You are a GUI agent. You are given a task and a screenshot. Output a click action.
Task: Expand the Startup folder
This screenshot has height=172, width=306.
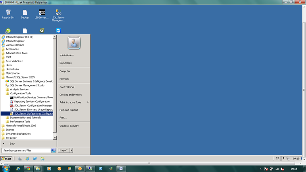point(10,130)
